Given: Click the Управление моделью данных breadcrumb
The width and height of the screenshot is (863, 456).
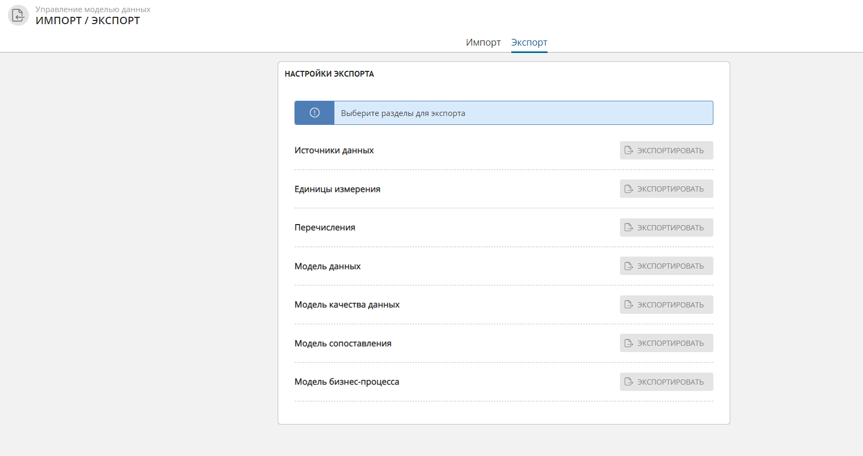Looking at the screenshot, I should (93, 9).
